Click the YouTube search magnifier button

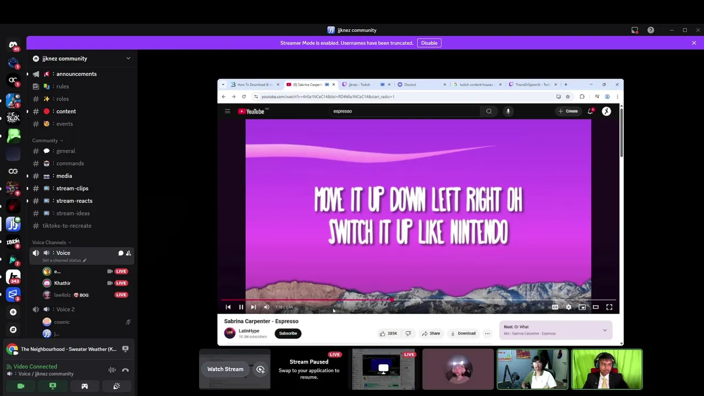coord(489,111)
